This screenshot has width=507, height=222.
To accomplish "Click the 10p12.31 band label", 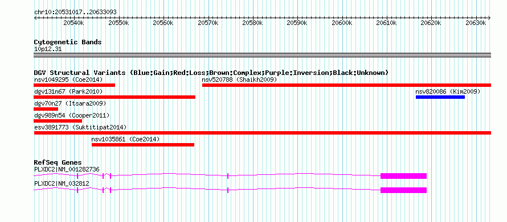I will coord(48,49).
